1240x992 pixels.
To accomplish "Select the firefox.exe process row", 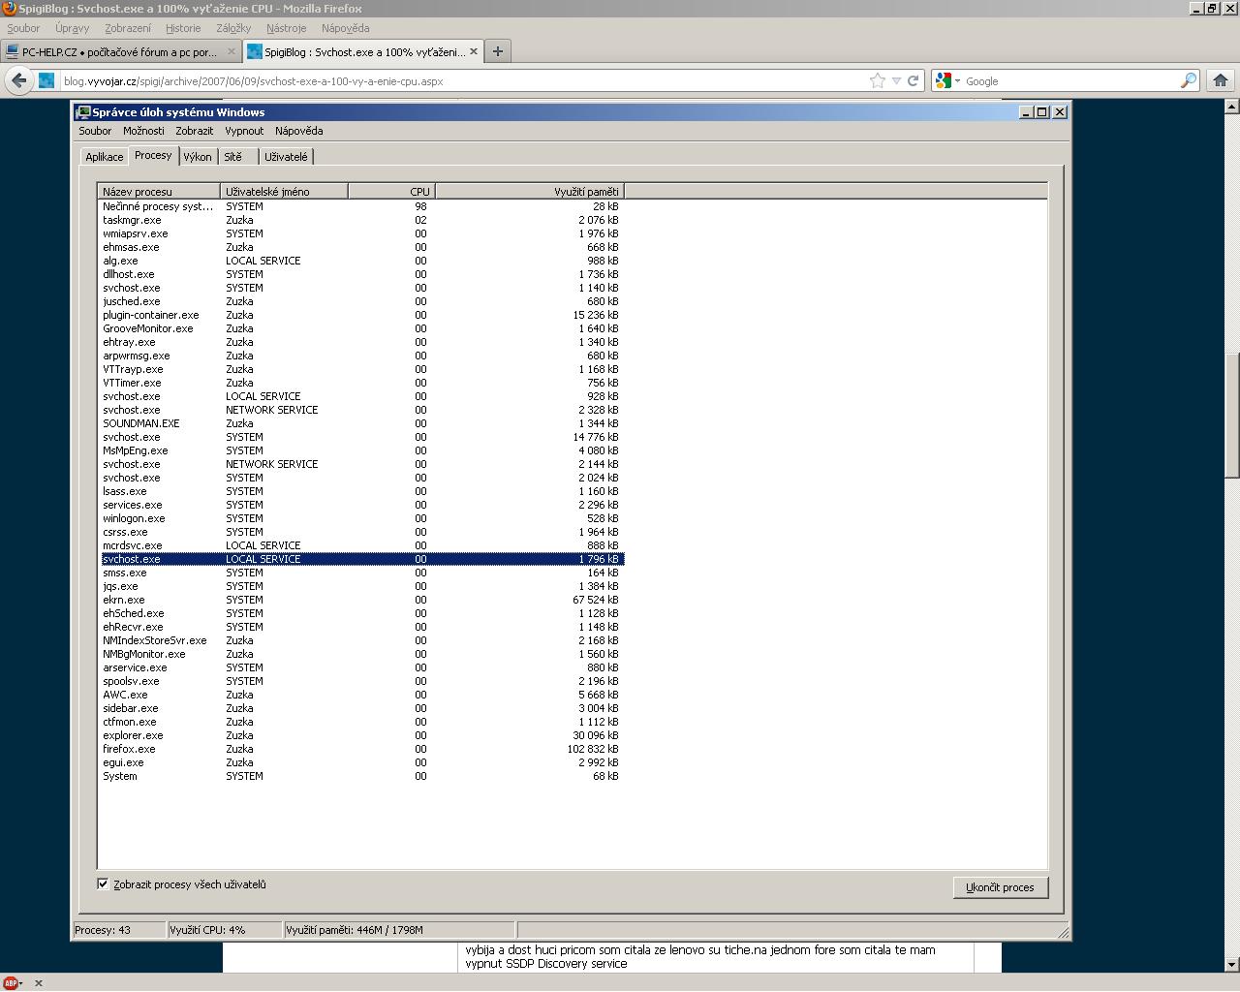I will tap(130, 749).
